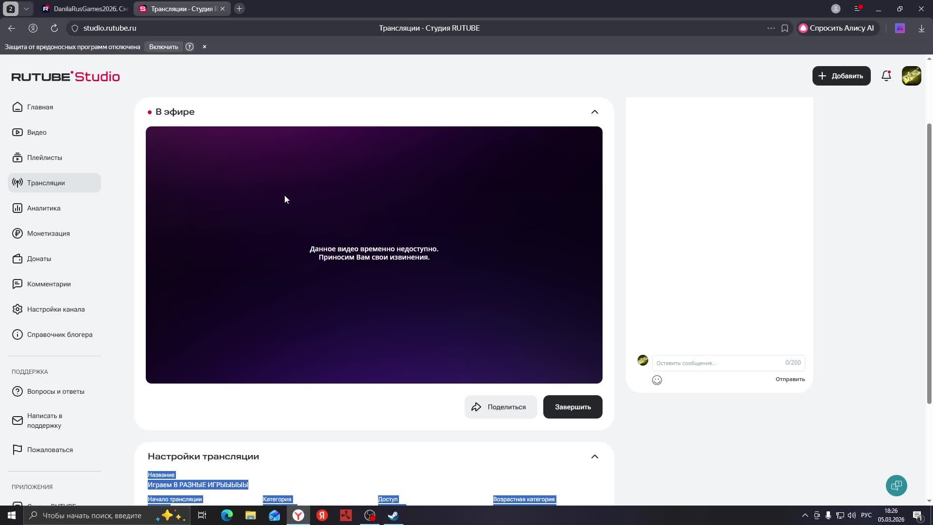Viewport: 933px width, 525px height.
Task: Switch to DanilaRusGames2026 browser tab
Action: tap(86, 9)
